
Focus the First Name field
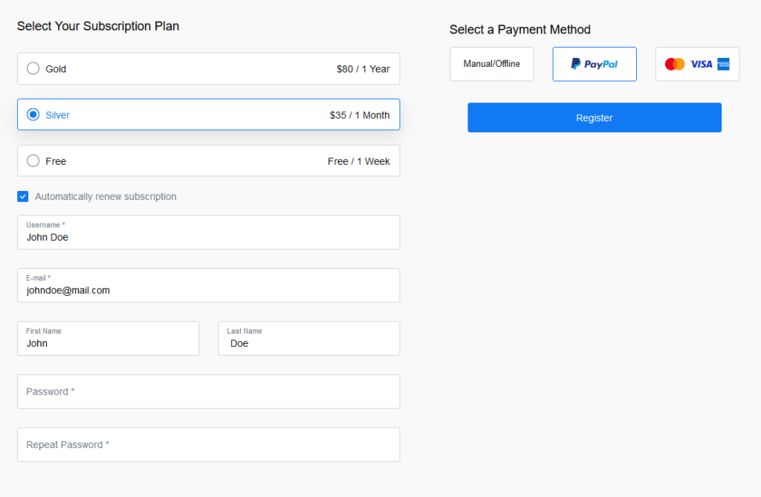(x=109, y=338)
